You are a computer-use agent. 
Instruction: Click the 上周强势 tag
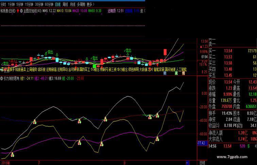coord(32,70)
